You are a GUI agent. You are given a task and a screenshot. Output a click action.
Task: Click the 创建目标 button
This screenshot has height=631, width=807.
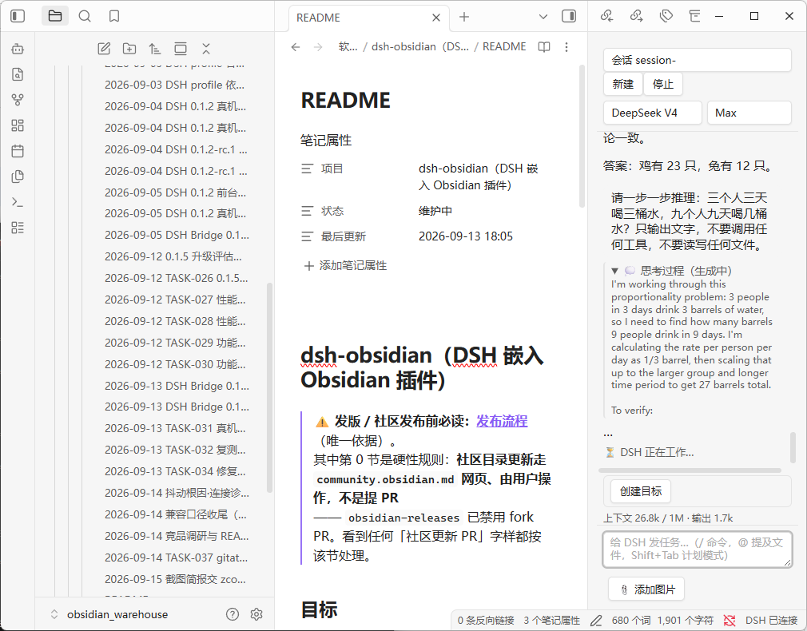coord(641,491)
